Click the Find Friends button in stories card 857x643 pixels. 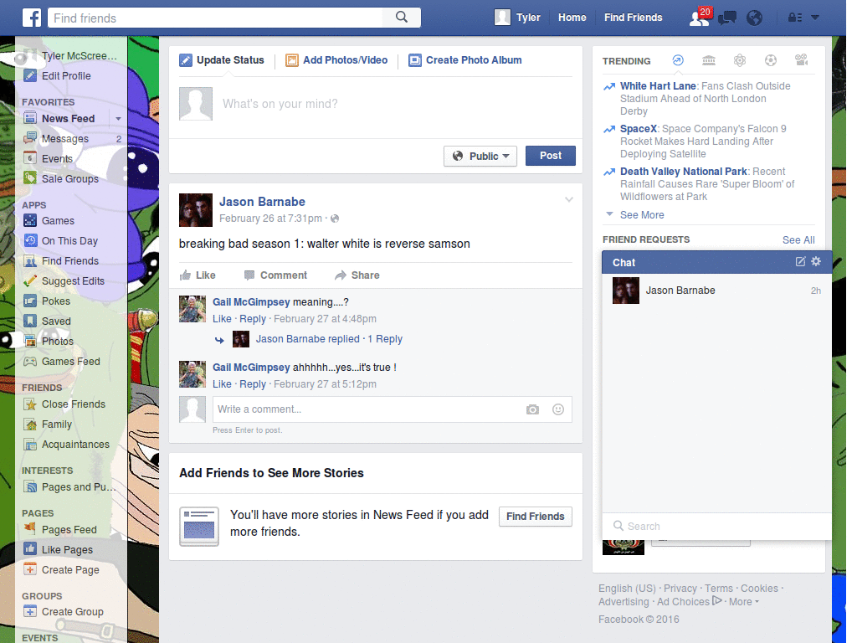coord(536,516)
